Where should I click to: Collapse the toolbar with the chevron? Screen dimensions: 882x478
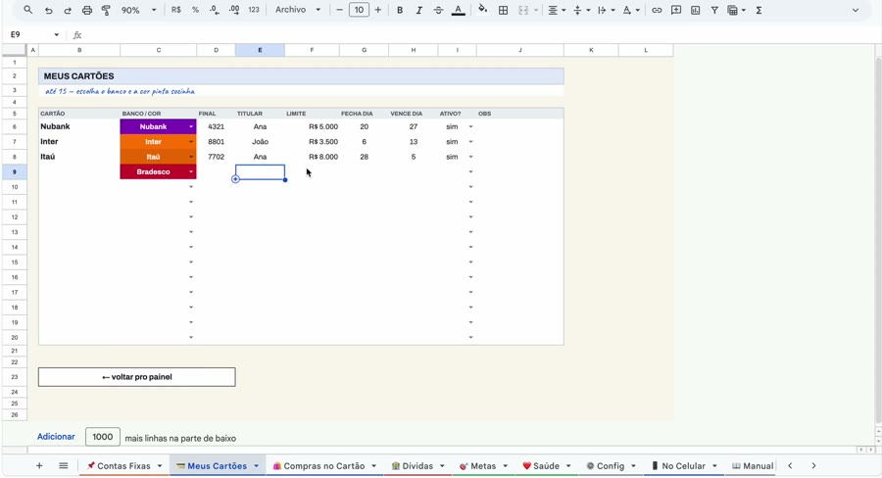tap(856, 10)
